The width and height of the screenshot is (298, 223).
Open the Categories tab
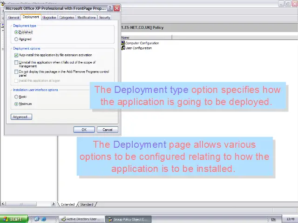point(67,17)
